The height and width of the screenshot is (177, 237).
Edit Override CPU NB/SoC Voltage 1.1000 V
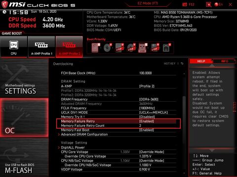click(145, 165)
